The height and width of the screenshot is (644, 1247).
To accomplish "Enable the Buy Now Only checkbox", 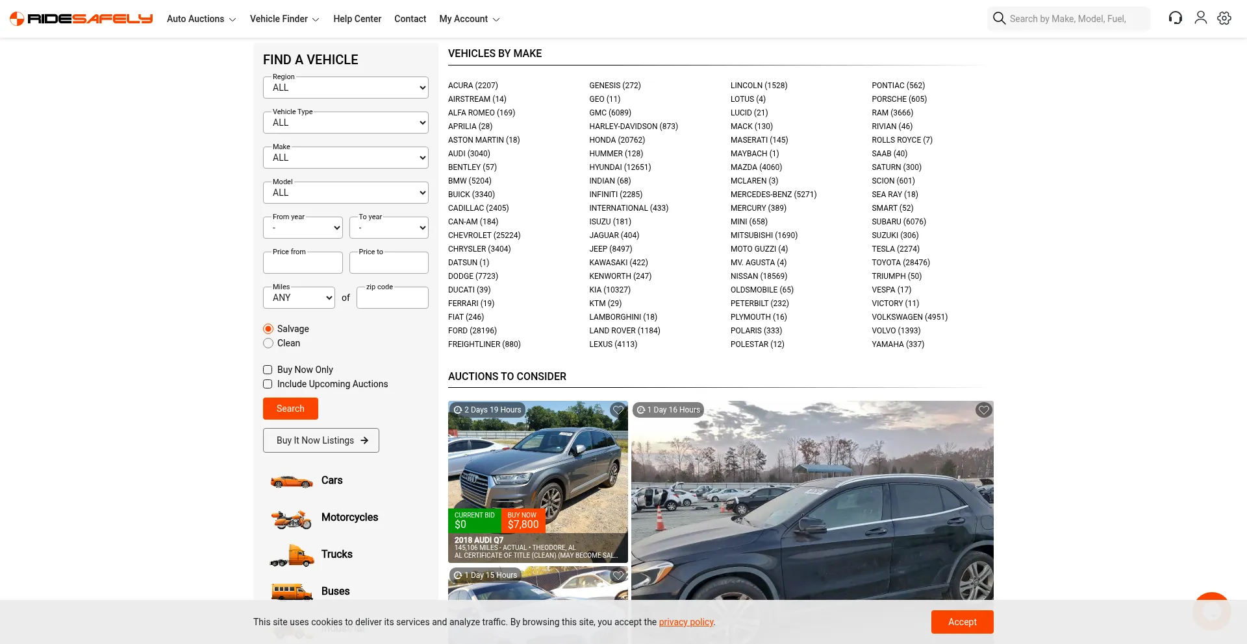I will pyautogui.click(x=268, y=370).
